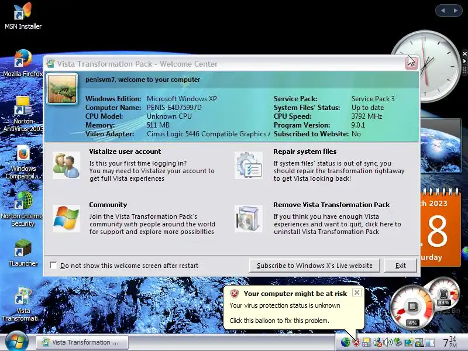The image size is (468, 351).
Task: Click the sidebar CPU meter gadget
Action: (412, 308)
